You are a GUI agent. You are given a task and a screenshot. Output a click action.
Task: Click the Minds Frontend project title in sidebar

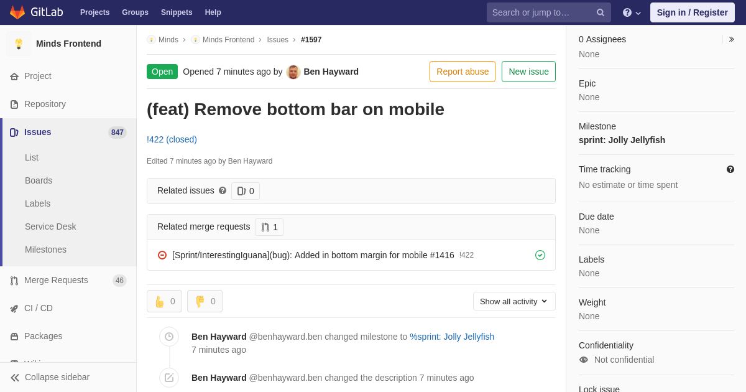[x=68, y=44]
